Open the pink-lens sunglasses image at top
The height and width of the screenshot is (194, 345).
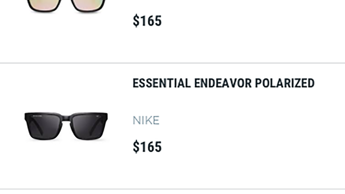point(66,6)
